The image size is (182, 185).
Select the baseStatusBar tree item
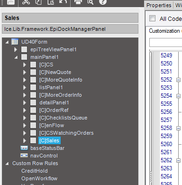pyautogui.click(x=47, y=148)
